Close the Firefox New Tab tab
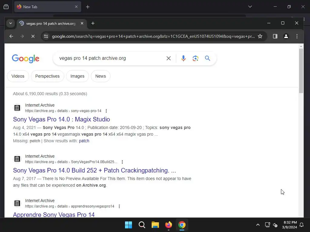 point(76,7)
